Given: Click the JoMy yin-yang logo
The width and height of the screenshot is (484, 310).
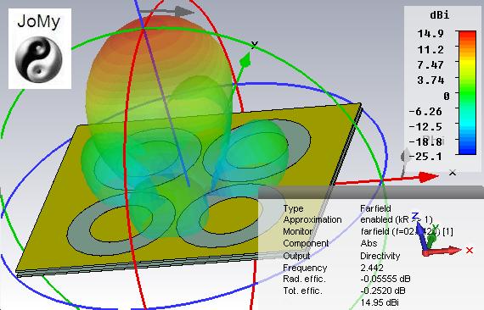Looking at the screenshot, I should (x=39, y=59).
